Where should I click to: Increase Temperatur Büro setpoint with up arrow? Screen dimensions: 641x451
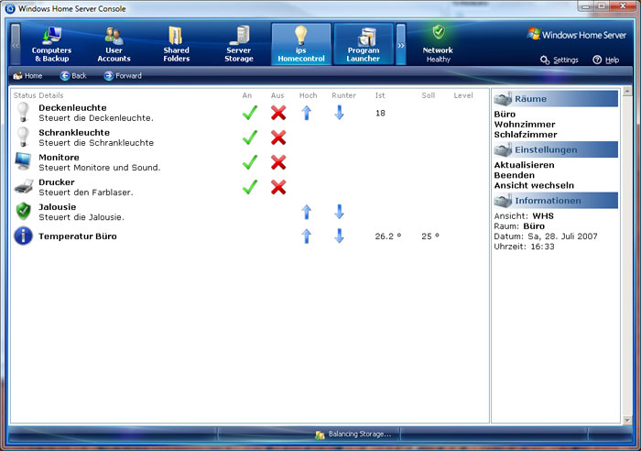[x=307, y=236]
